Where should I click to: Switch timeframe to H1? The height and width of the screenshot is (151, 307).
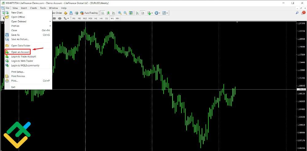click(x=96, y=18)
